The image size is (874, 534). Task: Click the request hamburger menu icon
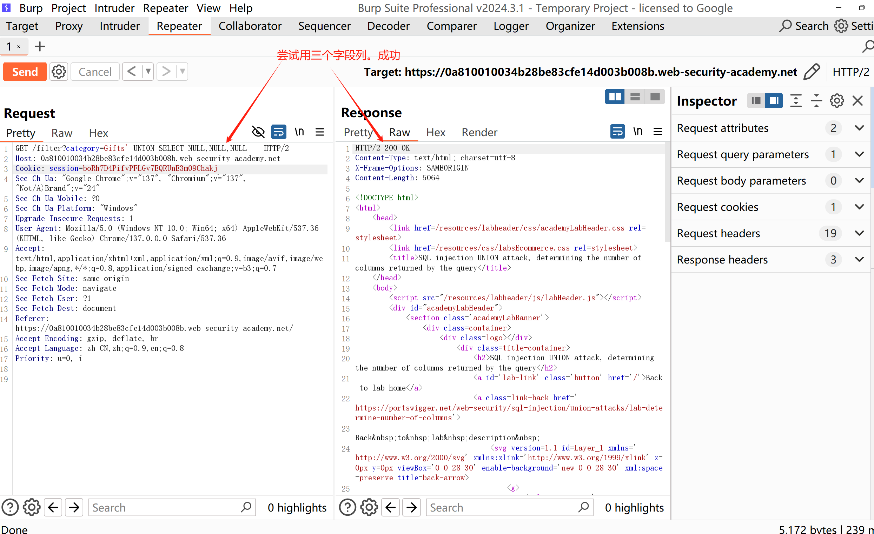click(320, 132)
